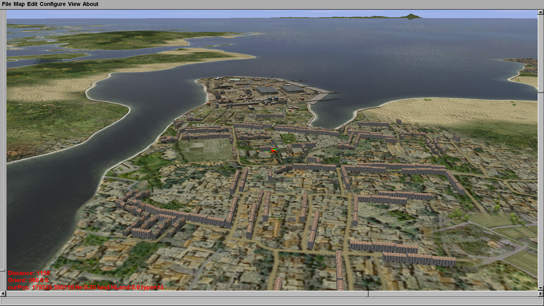The image size is (544, 306).
Task: Click the vertical scrollbar down arrow
Action: click(541, 288)
